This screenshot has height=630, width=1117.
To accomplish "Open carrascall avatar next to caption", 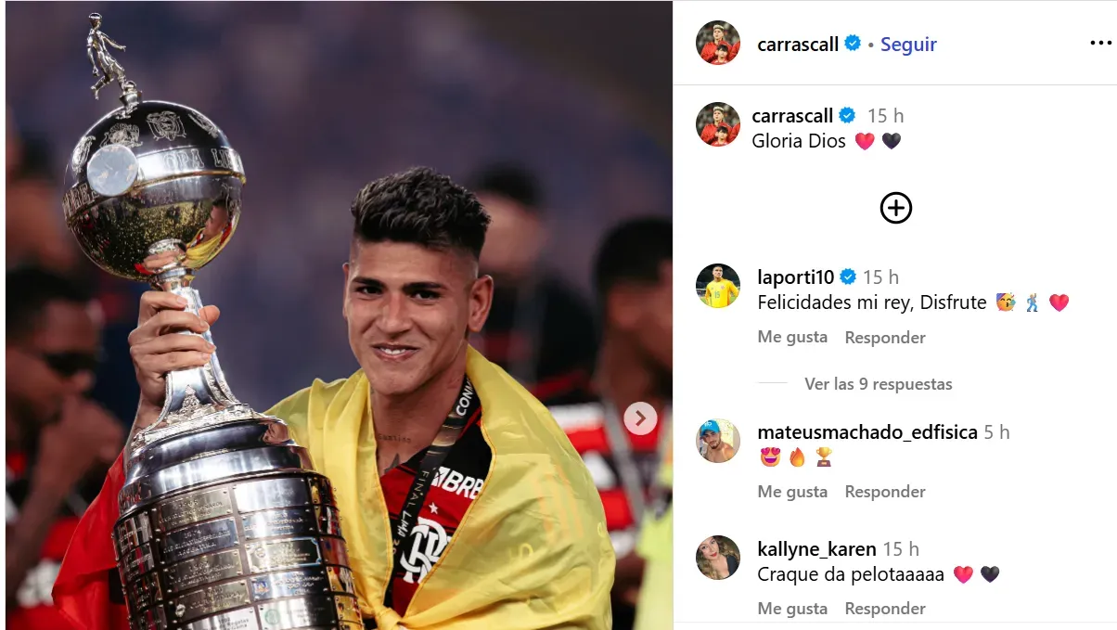I will [718, 124].
